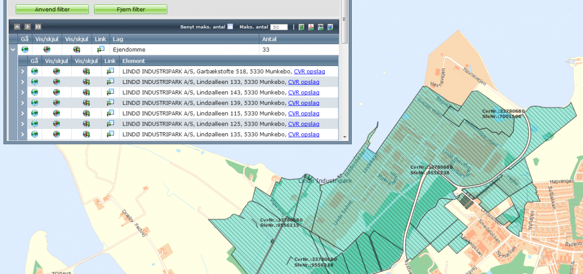Go to Lindøalleen 133 on map

[34, 82]
